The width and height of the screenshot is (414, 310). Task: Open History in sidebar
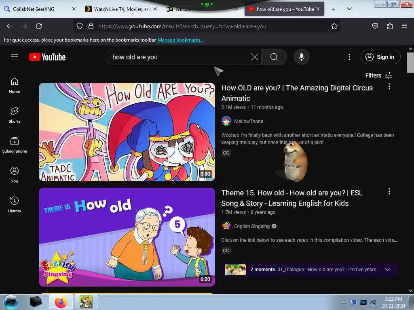[15, 205]
